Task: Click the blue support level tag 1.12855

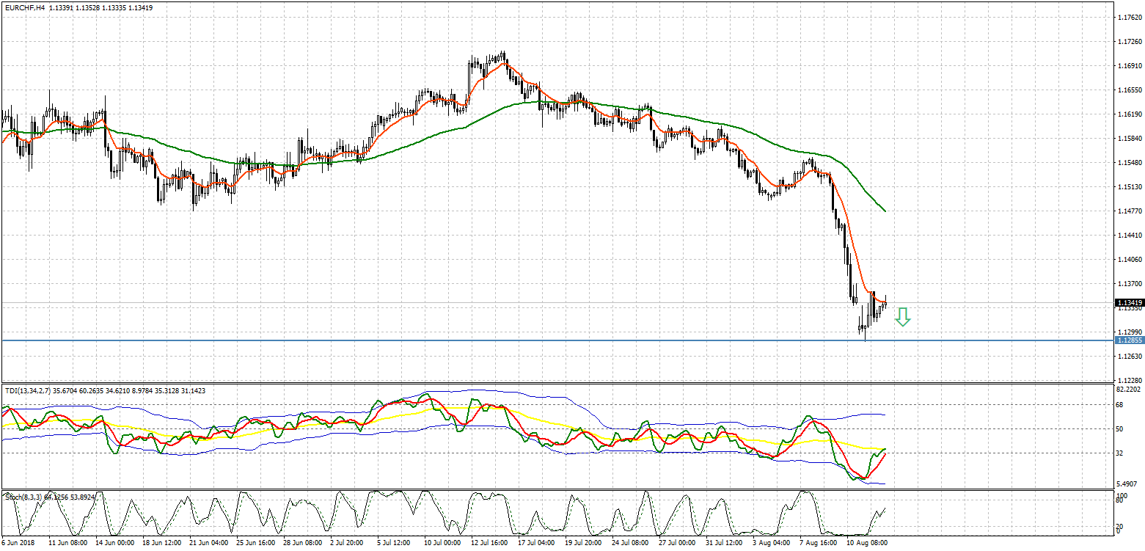Action: [1128, 340]
